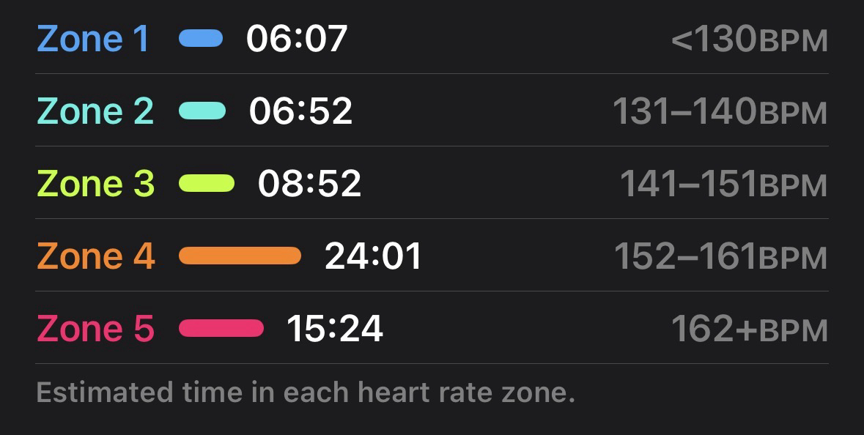Tap the Zone 3 label
Viewport: 864px width, 435px height.
[95, 184]
